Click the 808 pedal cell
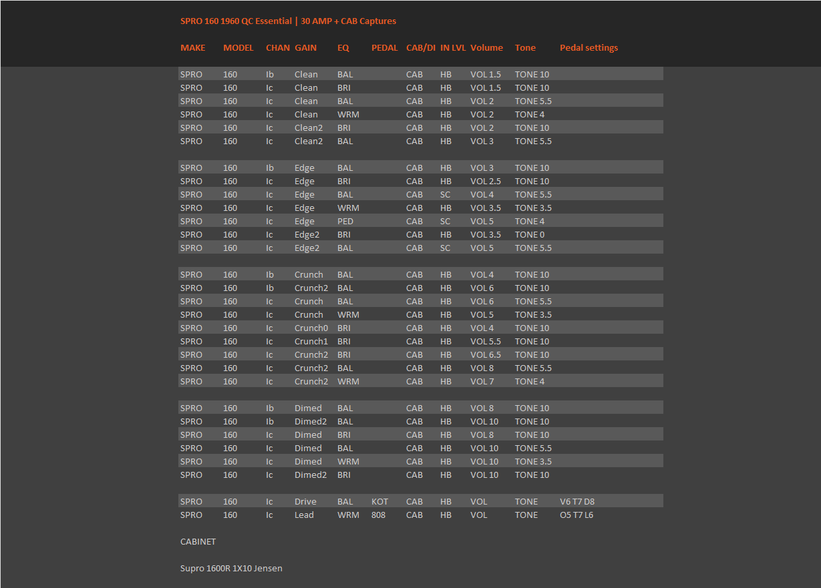Viewport: 821px width, 588px height. point(378,515)
